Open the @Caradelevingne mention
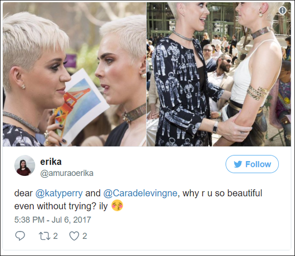Image resolution: width=295 pixels, height=256 pixels. 140,193
